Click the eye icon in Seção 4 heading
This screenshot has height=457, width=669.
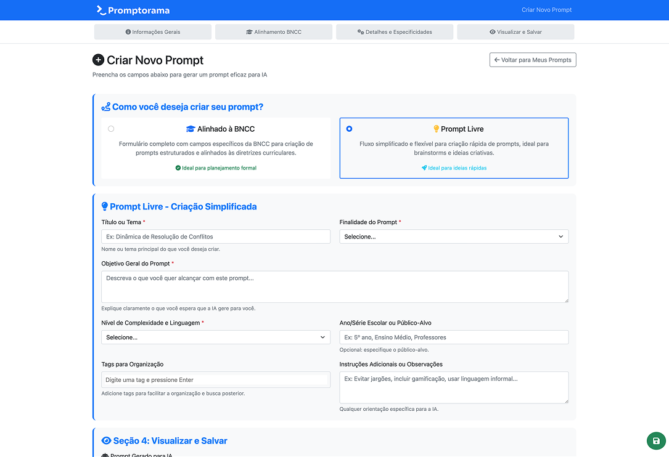106,441
